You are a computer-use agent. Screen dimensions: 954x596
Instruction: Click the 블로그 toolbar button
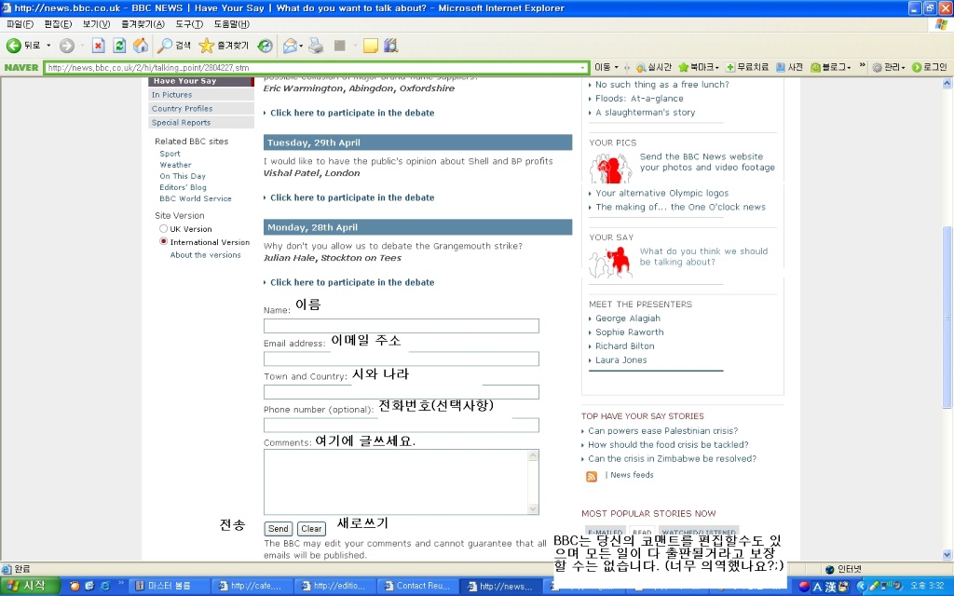830,67
